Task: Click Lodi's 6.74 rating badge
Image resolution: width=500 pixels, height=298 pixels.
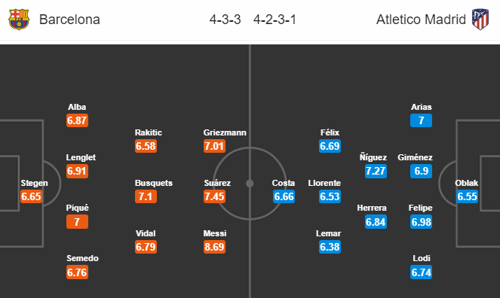Action: click(422, 272)
